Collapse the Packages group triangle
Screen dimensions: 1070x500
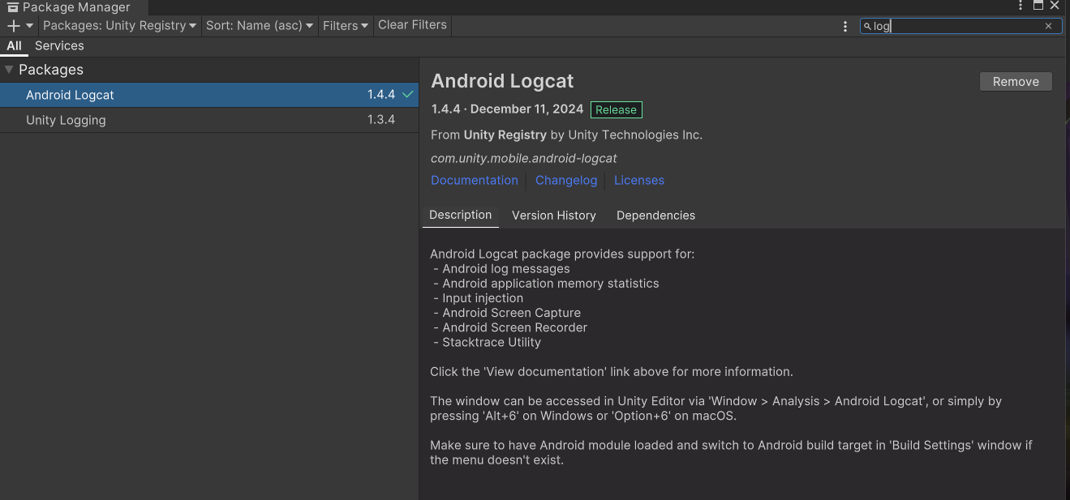tap(9, 70)
